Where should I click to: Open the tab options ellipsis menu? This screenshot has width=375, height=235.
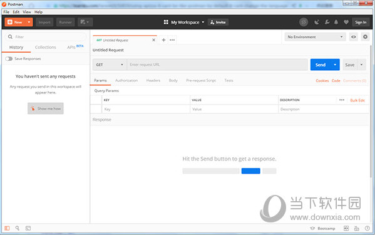(172, 40)
